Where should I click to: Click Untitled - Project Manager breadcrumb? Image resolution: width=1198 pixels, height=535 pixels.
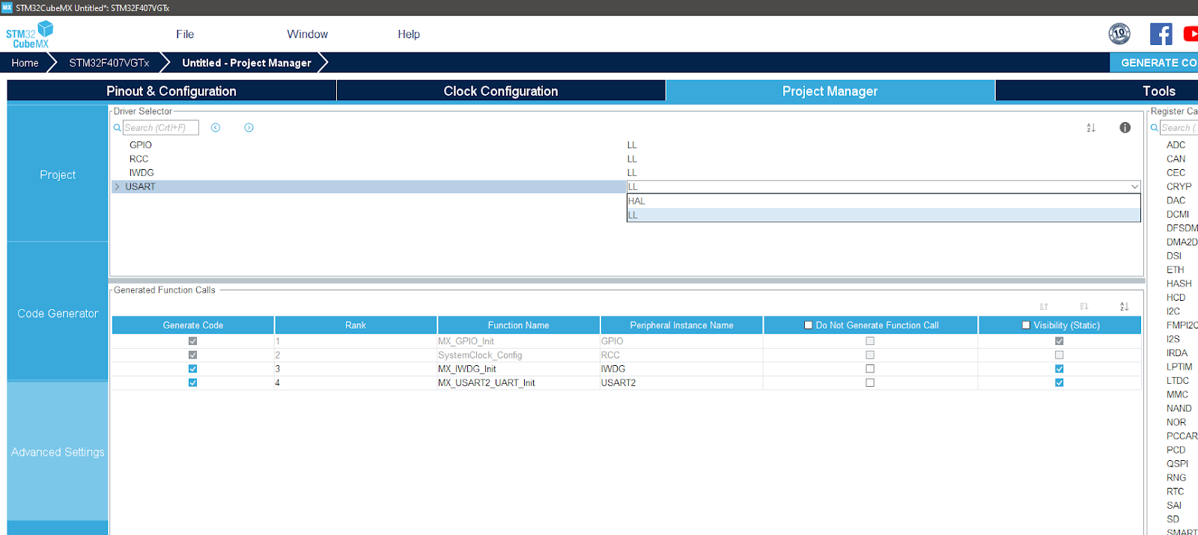246,63
